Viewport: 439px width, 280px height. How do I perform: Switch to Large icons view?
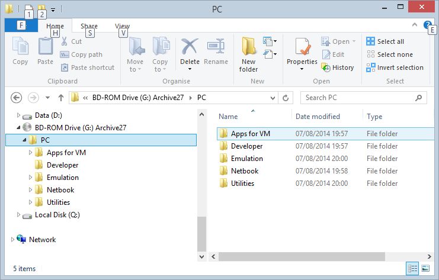[425, 269]
